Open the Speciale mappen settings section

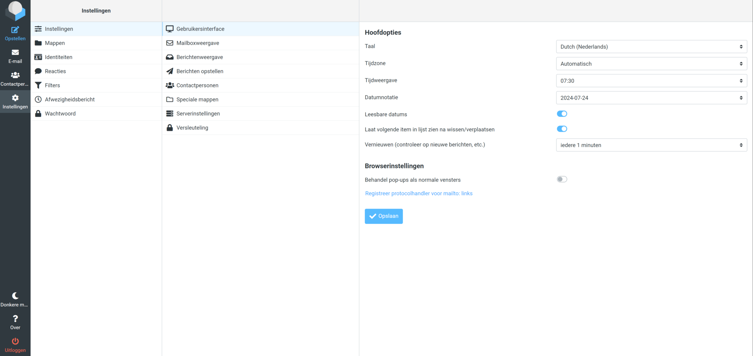coord(260,99)
